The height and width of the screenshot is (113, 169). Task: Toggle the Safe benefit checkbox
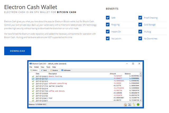[x=108, y=18]
